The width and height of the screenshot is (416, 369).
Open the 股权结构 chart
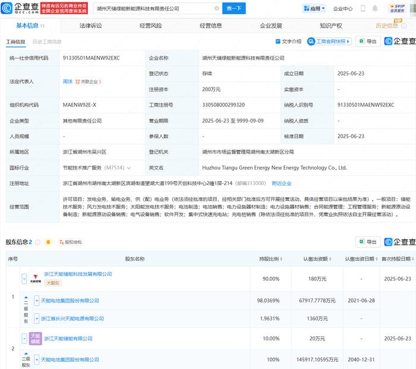coord(70,242)
